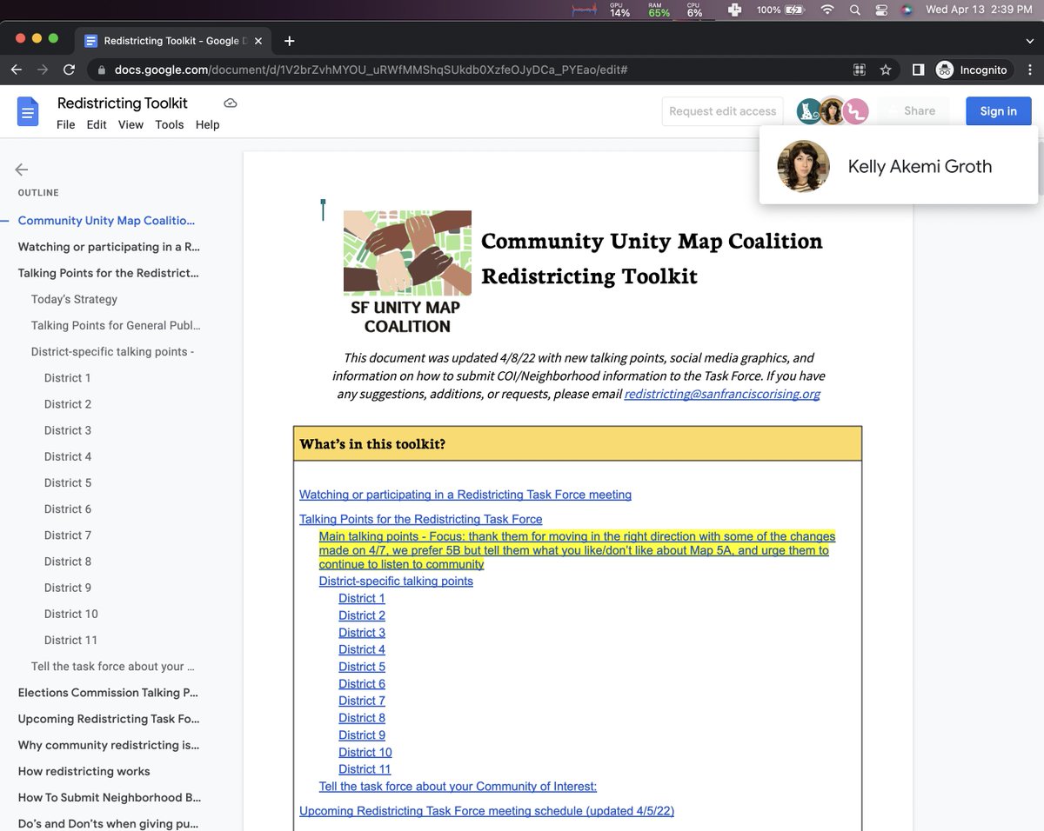
Task: Open the teal anonymous viewer avatar
Action: 809,111
